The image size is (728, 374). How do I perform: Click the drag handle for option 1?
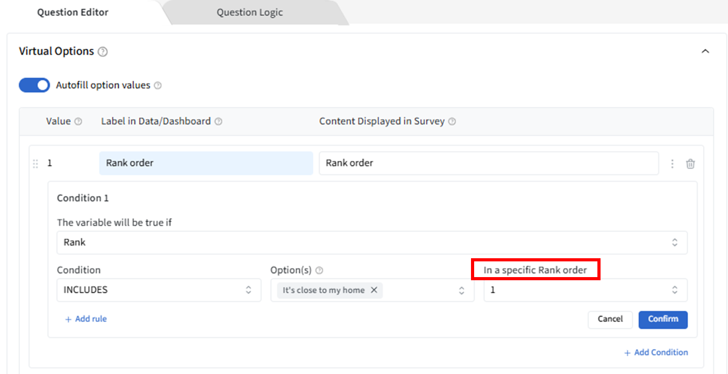[x=36, y=164]
